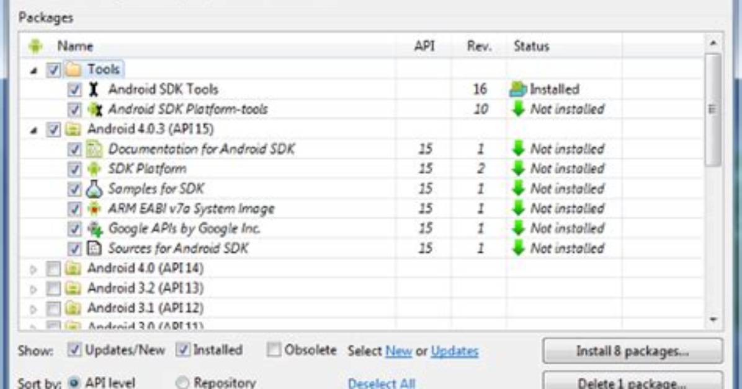
Task: Click the green download arrow for Sources row
Action: (x=519, y=248)
